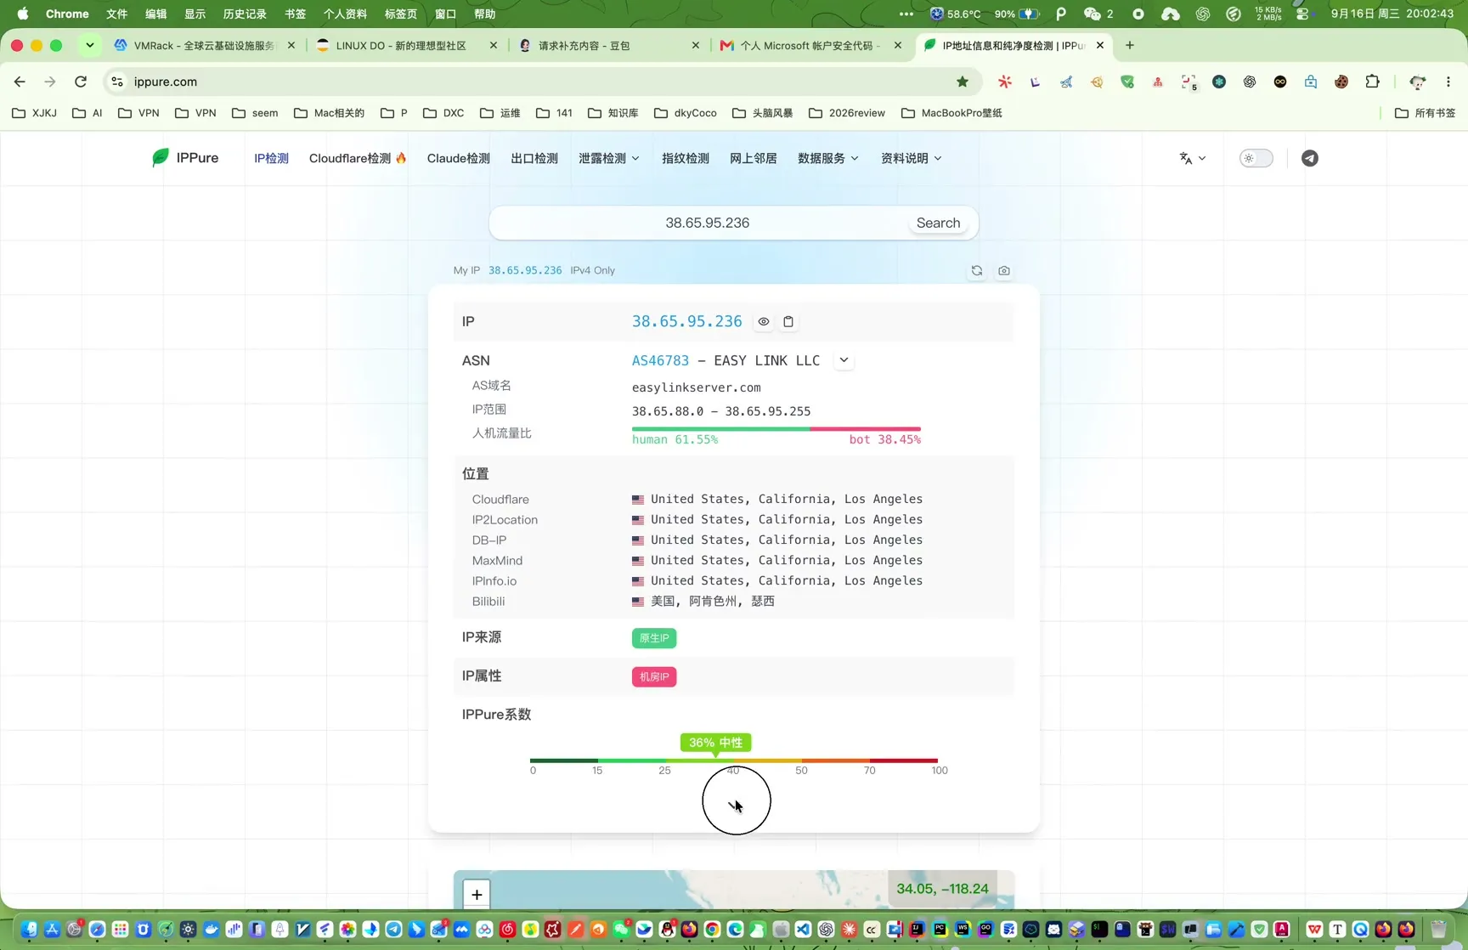
Task: Copy IP address with clipboard icon
Action: [x=788, y=322]
